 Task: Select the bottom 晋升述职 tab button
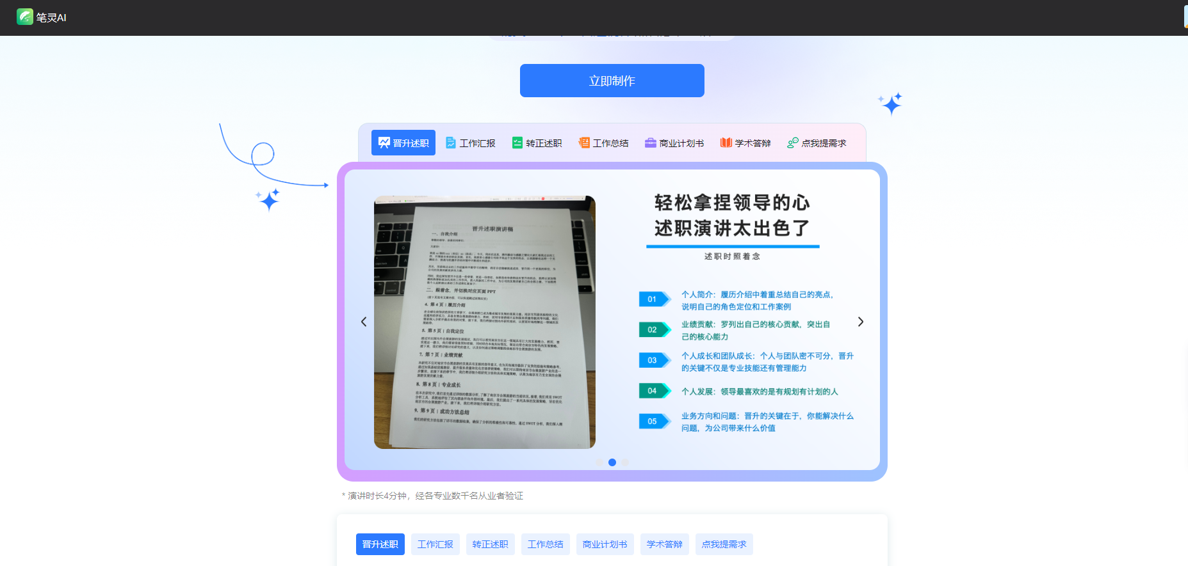[380, 544]
